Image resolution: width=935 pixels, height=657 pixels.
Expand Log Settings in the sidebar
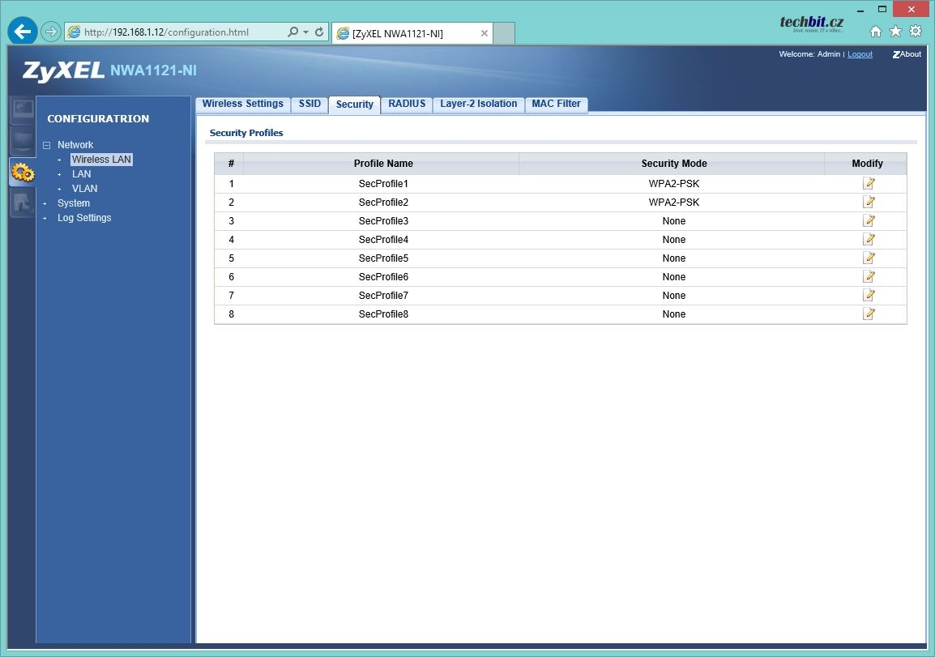pyautogui.click(x=83, y=218)
